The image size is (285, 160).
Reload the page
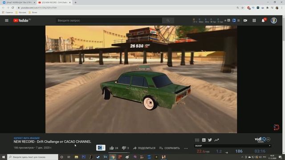click(x=13, y=8)
